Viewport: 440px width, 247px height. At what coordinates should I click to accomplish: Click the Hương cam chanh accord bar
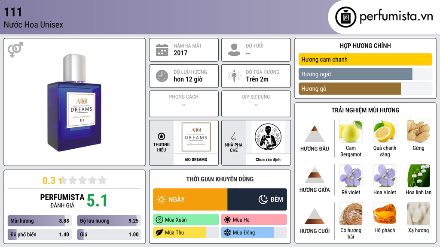(365, 59)
